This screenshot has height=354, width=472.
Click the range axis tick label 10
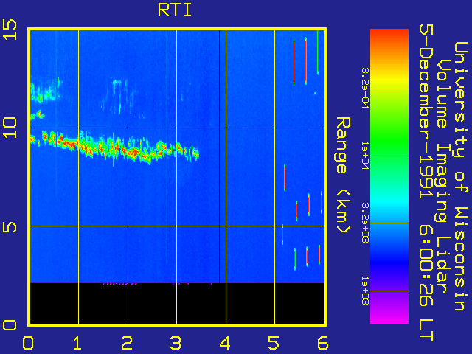point(10,128)
